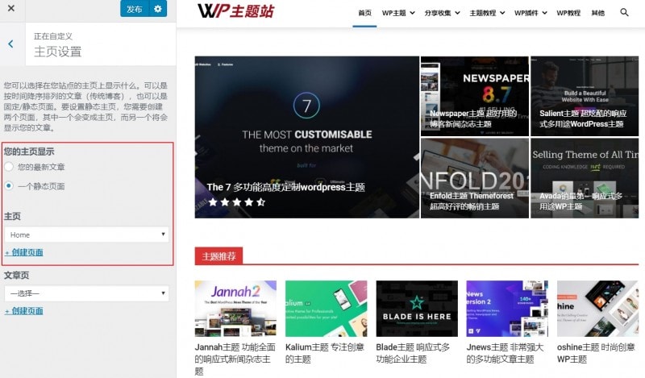Click oshine主题 时尚创意 title link

pyautogui.click(x=596, y=353)
